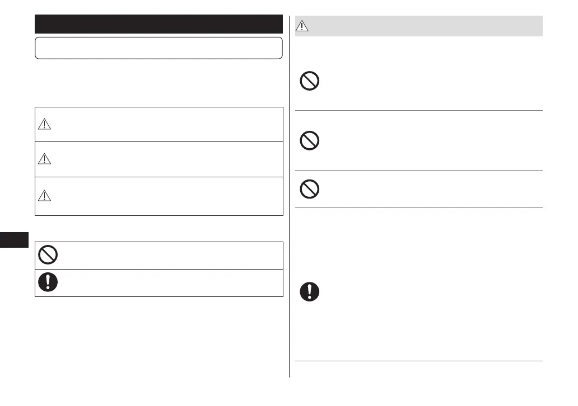Click the empty area of the second warning table row

click(x=168, y=159)
